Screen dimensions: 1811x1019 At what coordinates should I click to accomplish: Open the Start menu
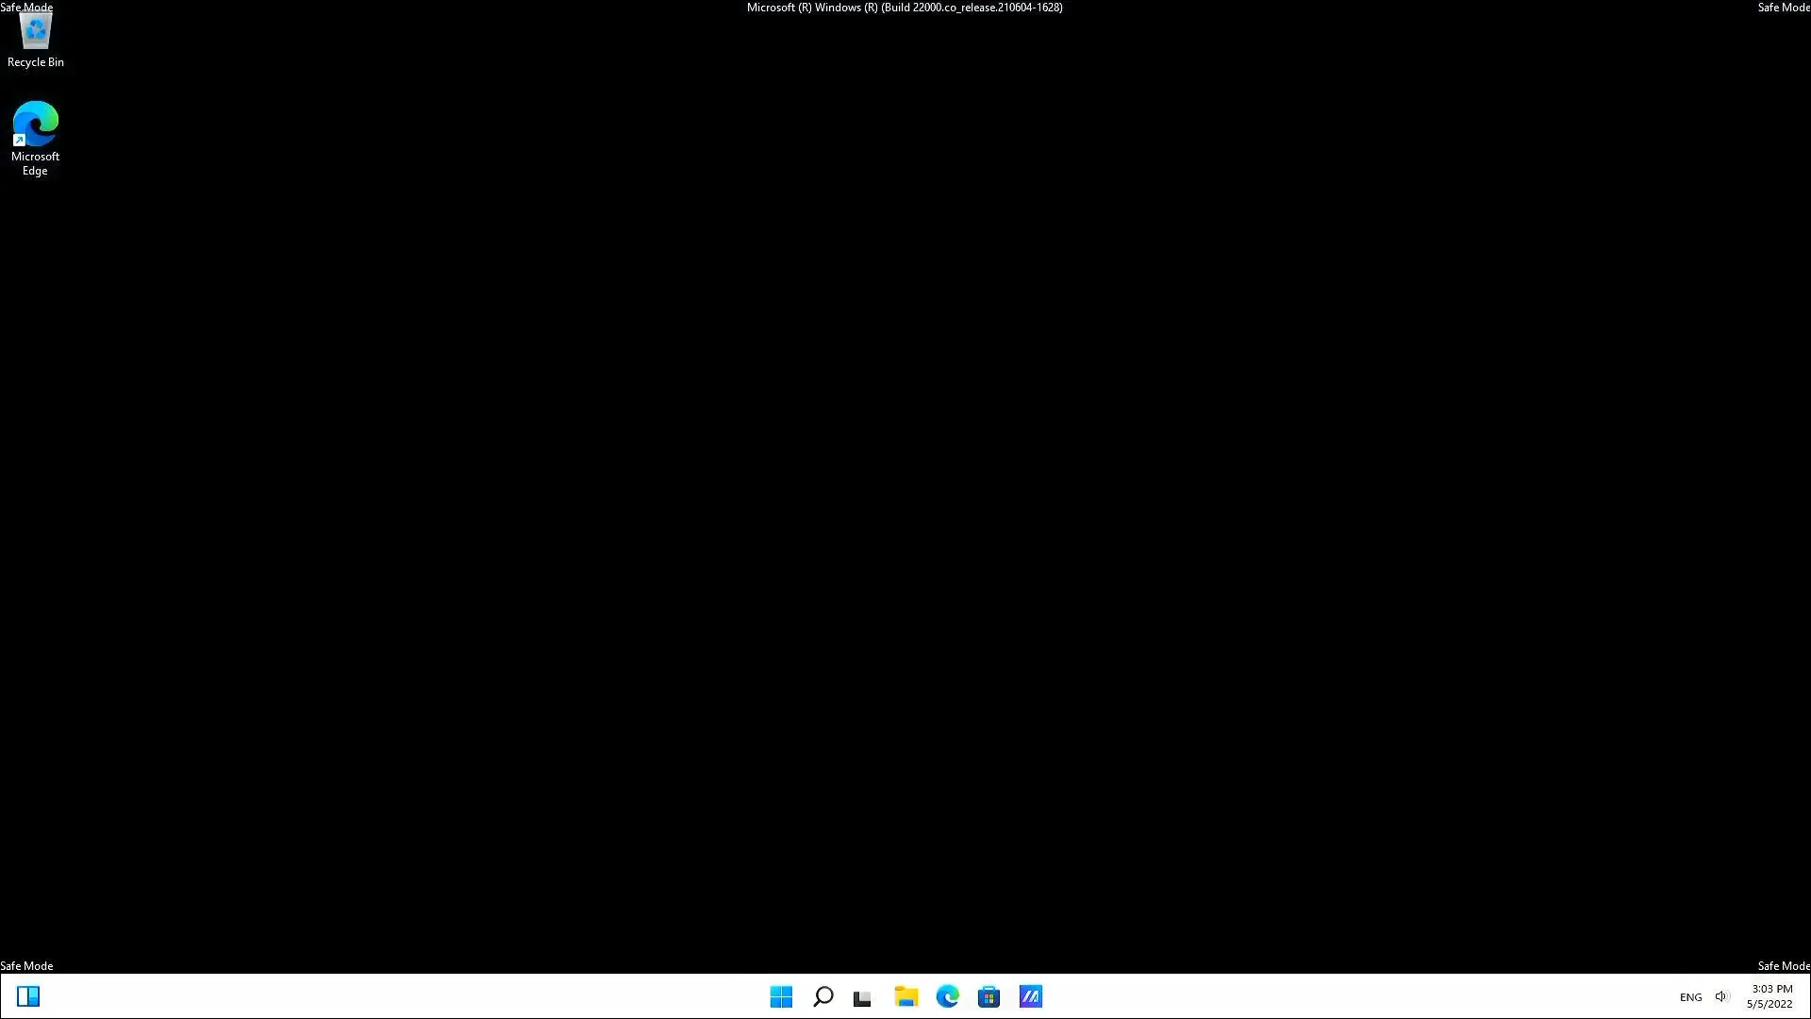click(781, 995)
